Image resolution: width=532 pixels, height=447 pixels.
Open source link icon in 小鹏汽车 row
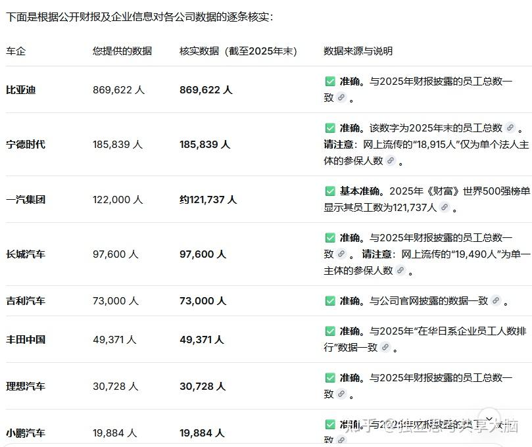(x=341, y=440)
